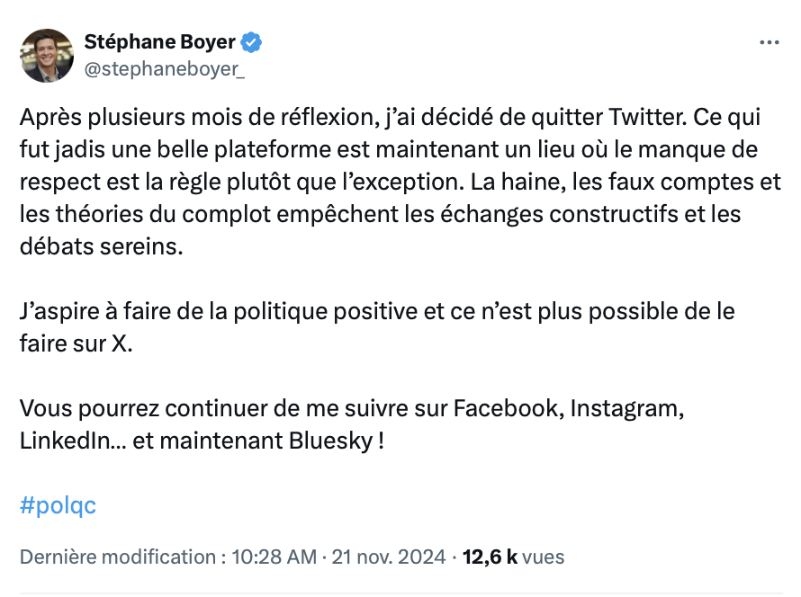The width and height of the screenshot is (801, 597).
Task: Click the 21 nov. 2024 date
Action: (389, 557)
